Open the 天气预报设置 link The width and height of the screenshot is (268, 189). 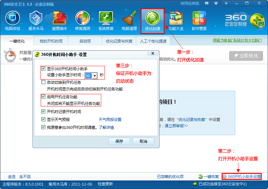[110, 119]
